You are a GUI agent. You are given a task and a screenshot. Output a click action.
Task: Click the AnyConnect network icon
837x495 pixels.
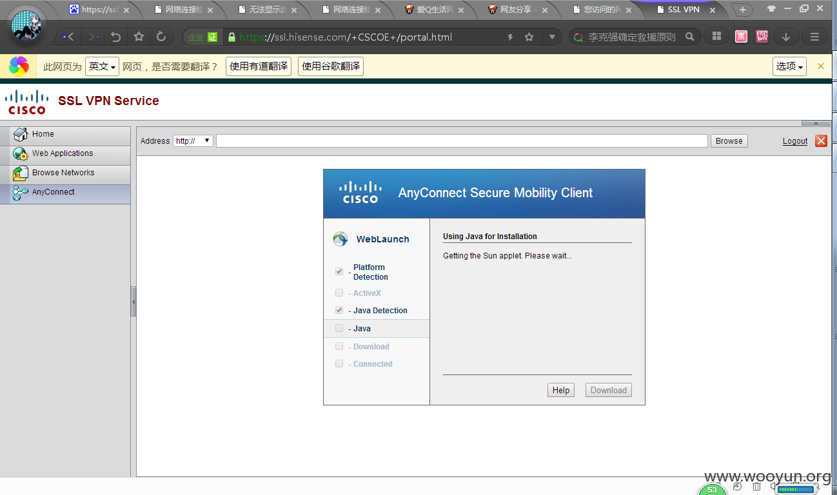(21, 192)
